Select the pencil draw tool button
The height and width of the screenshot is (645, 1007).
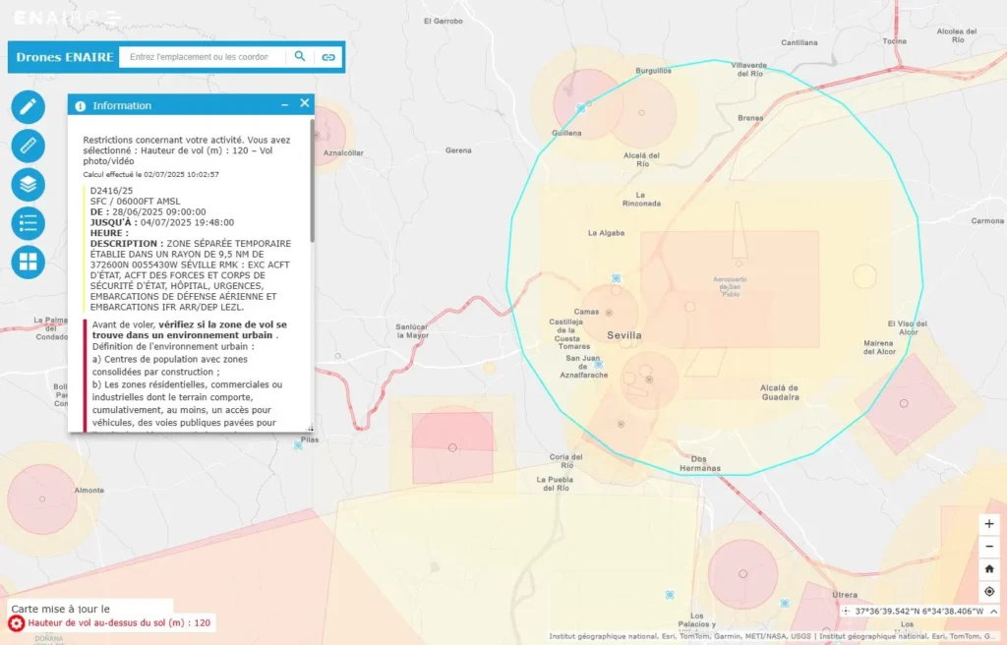tap(29, 106)
